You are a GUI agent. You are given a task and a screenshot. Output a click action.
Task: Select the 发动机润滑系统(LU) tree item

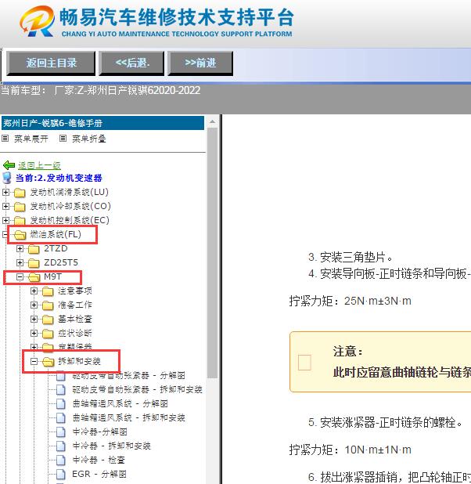69,193
